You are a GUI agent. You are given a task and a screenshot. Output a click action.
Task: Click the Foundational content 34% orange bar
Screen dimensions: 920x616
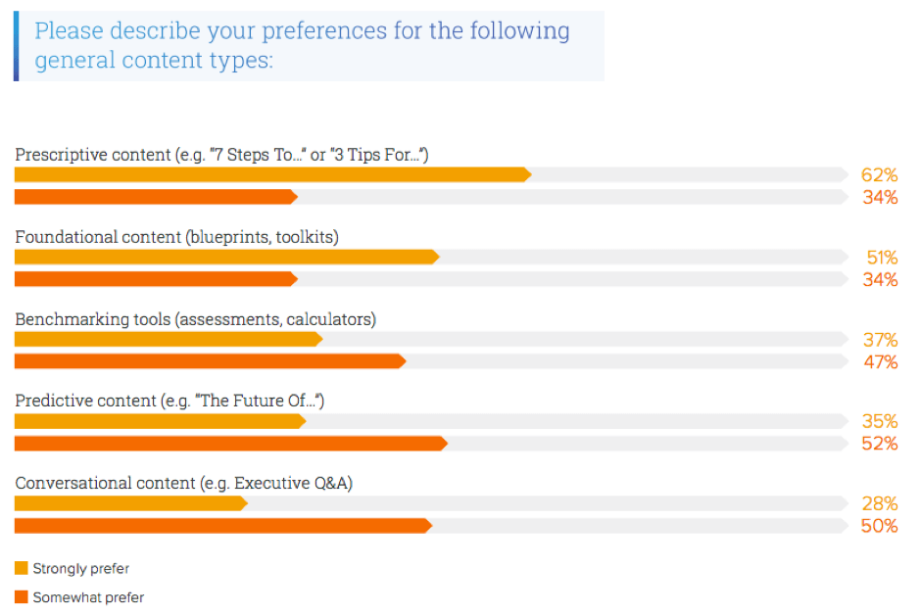coord(156,279)
